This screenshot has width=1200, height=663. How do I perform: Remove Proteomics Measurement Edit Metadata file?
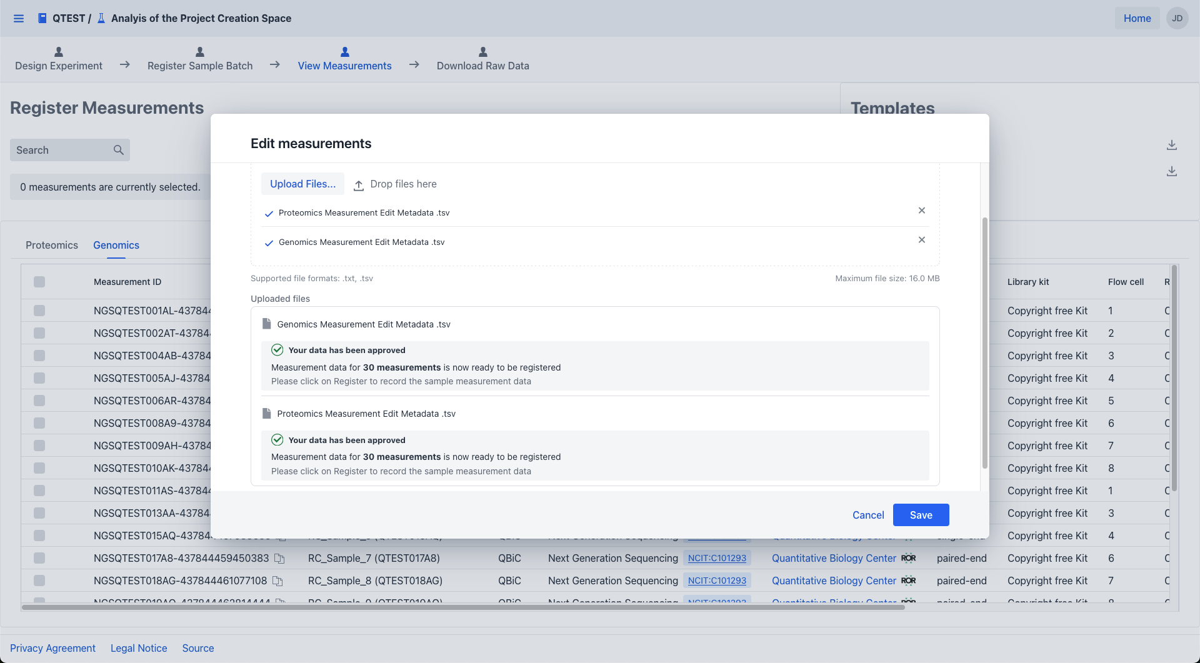(921, 211)
